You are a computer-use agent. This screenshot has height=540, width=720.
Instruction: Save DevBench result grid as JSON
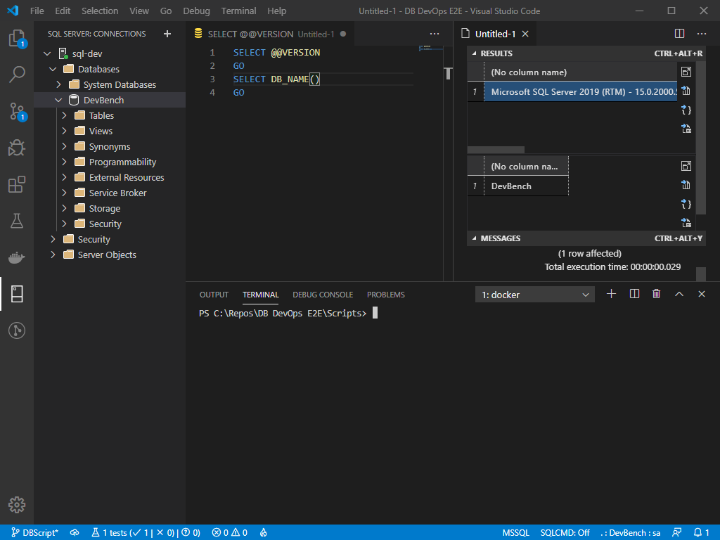(x=686, y=204)
